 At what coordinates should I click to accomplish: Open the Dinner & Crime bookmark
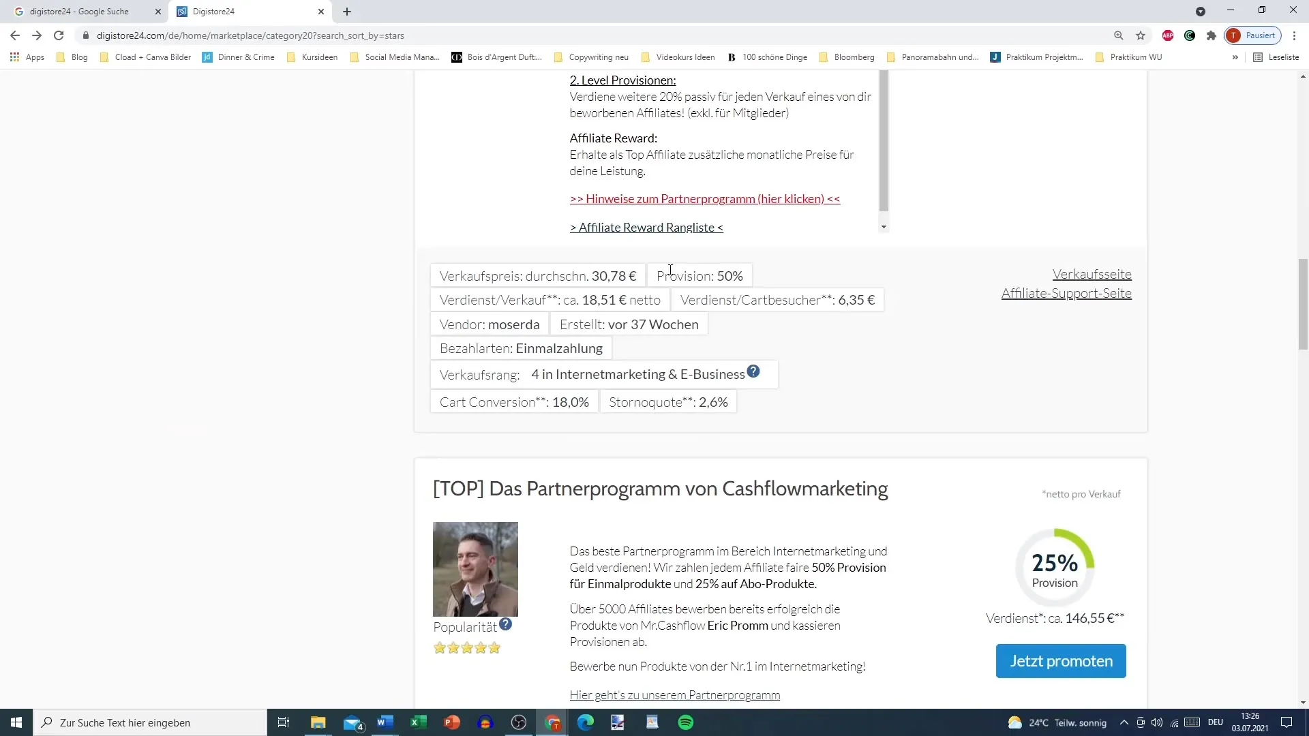(x=239, y=57)
